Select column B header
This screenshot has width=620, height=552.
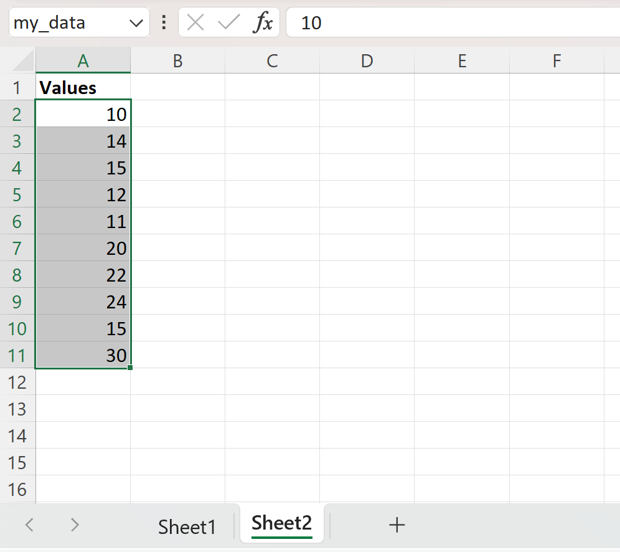click(x=177, y=60)
